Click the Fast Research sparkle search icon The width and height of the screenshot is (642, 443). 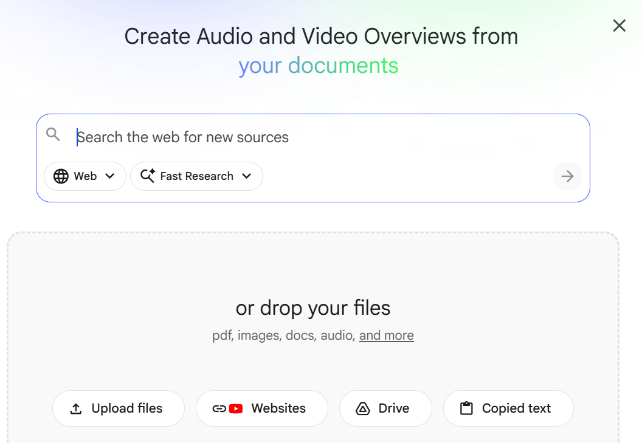click(x=148, y=176)
